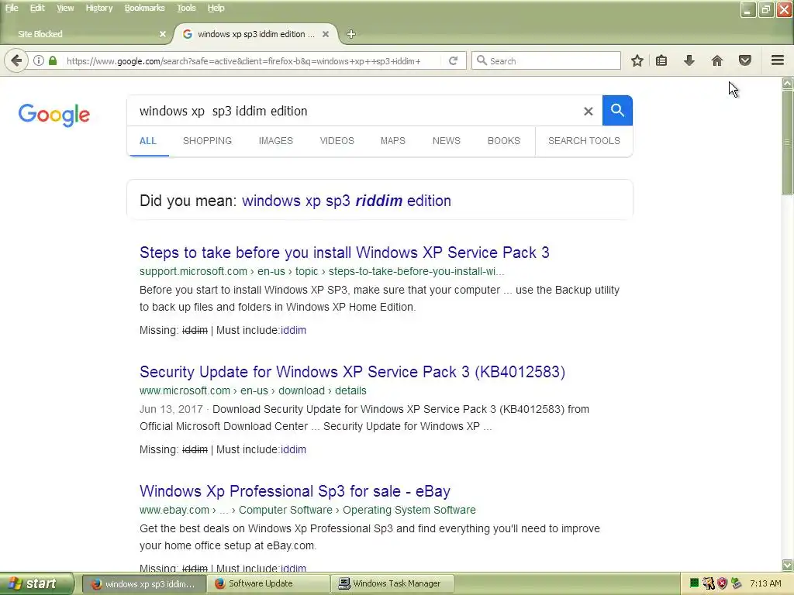
Task: Switch to the Site Blocked tab
Action: coord(85,34)
